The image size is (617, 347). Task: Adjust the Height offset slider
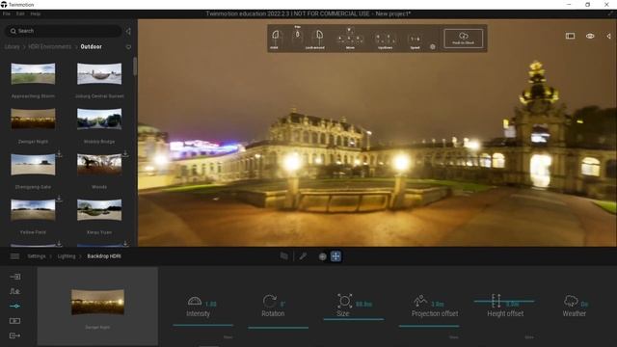point(504,302)
